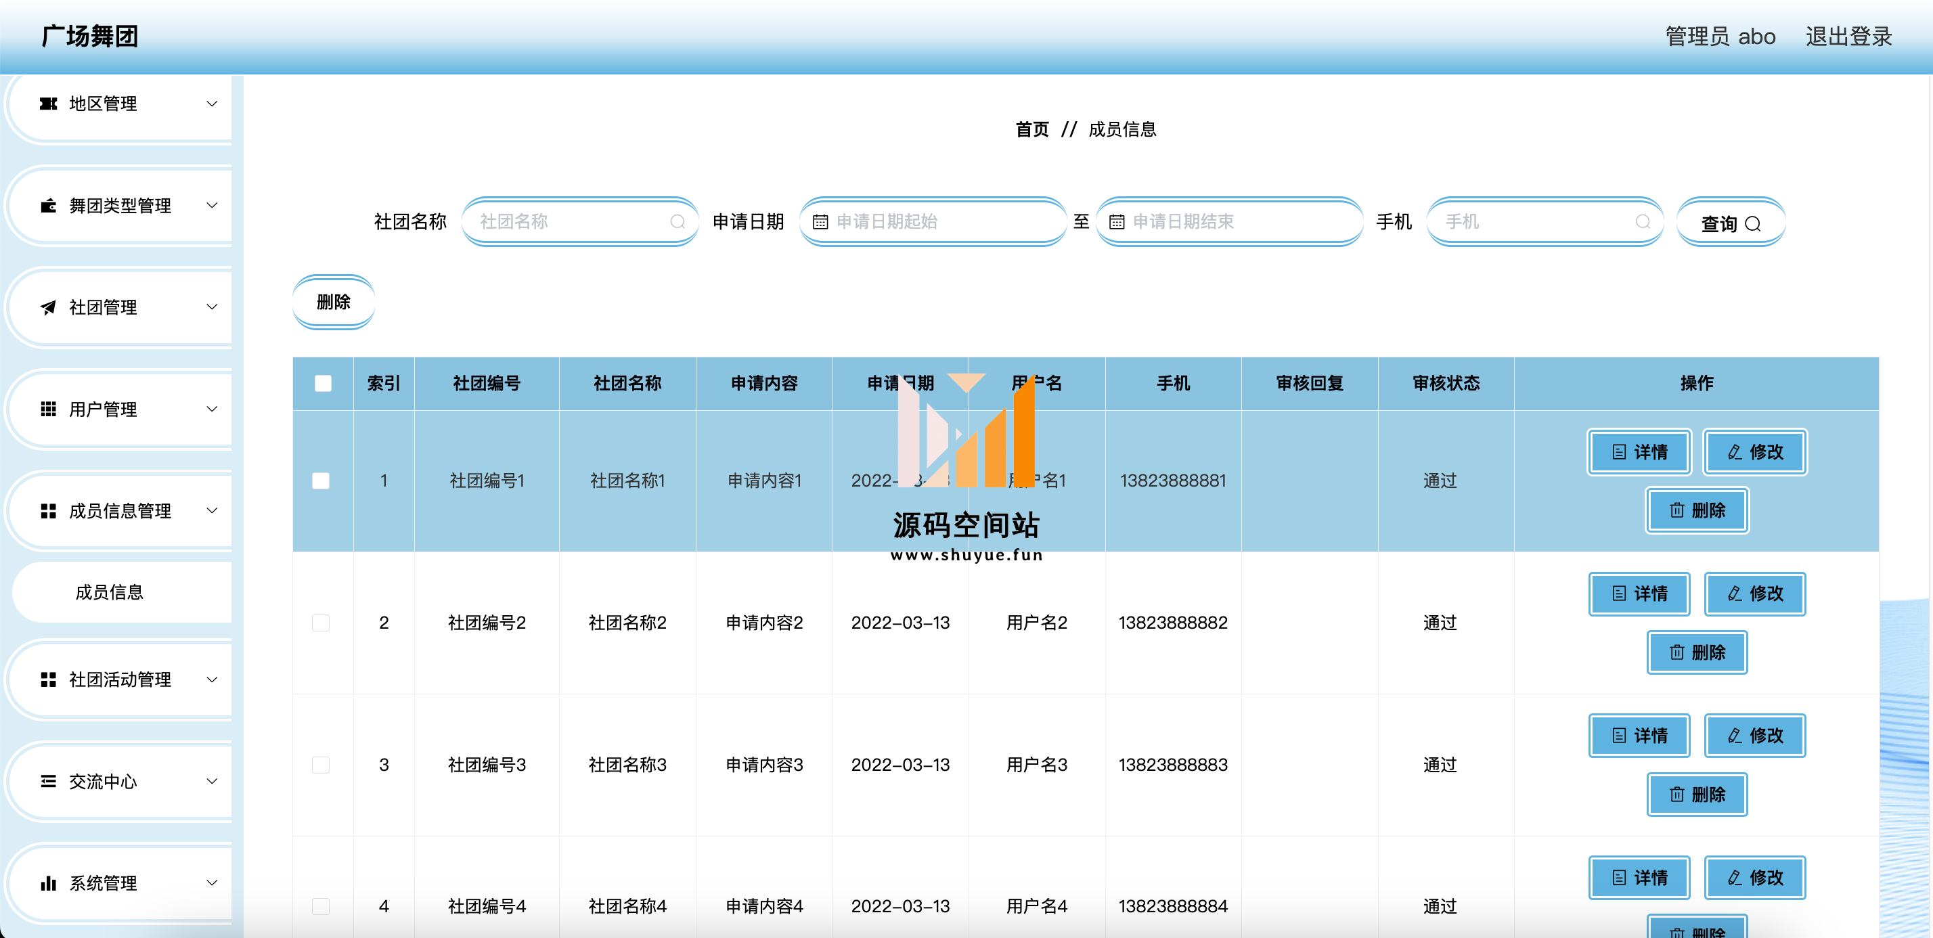Click document icon on row 3 详情
Screen dimensions: 1933x938
(x=1620, y=736)
